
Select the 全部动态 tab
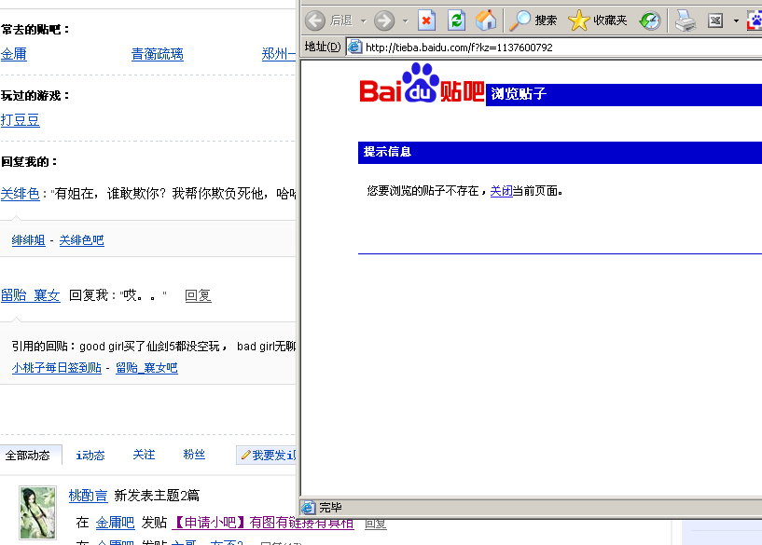pyautogui.click(x=31, y=455)
